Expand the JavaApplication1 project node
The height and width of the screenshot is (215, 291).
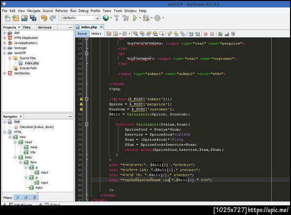coord(4,43)
